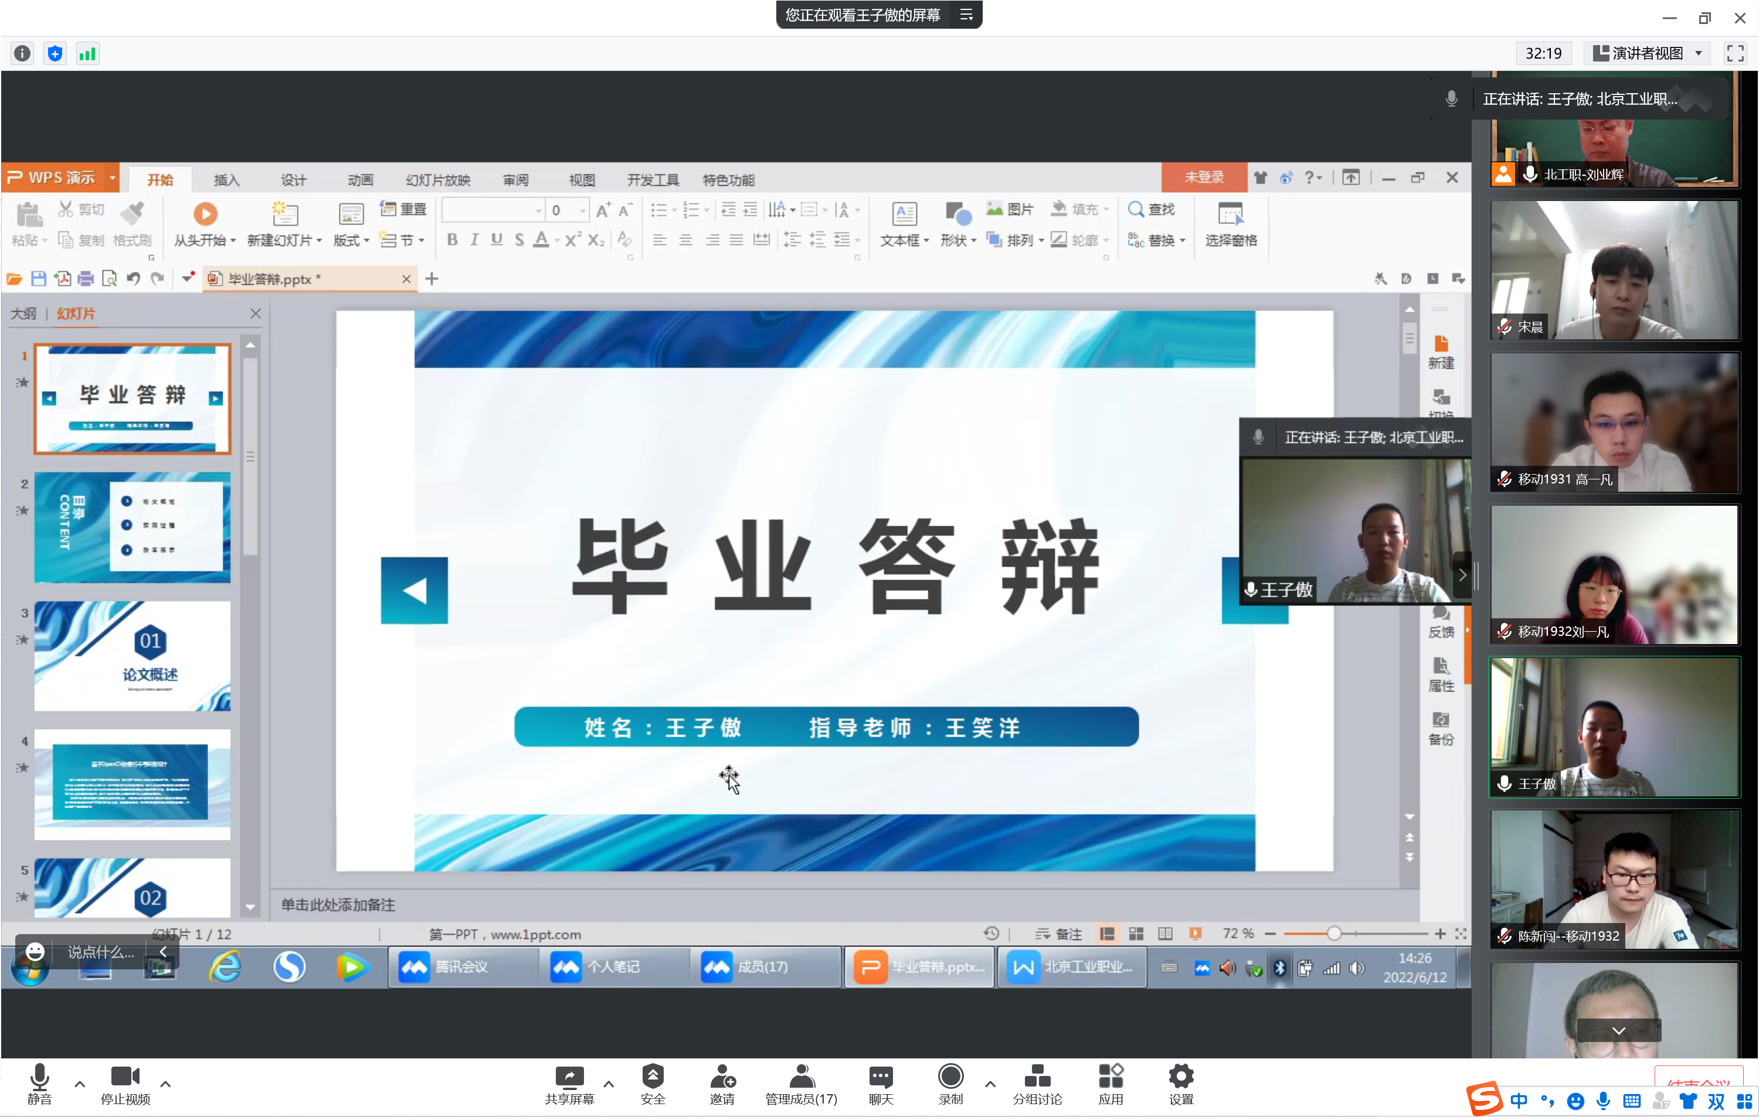Image resolution: width=1759 pixels, height=1117 pixels.
Task: Click the 未登录 login button
Action: (x=1203, y=176)
